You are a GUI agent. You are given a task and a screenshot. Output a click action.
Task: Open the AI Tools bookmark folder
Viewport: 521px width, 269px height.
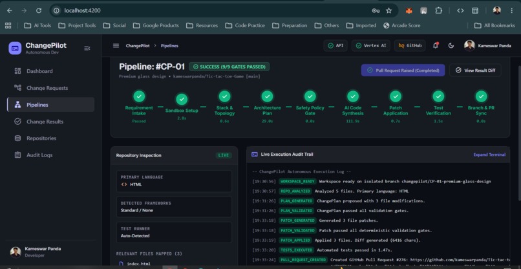(37, 25)
